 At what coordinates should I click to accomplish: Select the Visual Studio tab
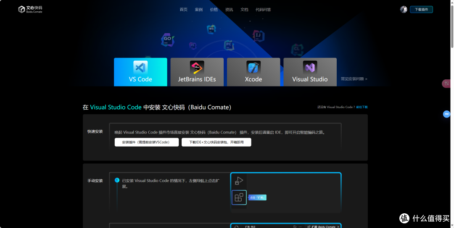[x=310, y=72]
